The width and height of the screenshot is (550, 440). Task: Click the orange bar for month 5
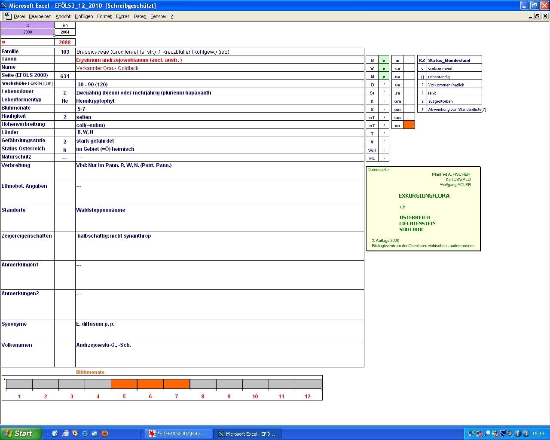(124, 384)
